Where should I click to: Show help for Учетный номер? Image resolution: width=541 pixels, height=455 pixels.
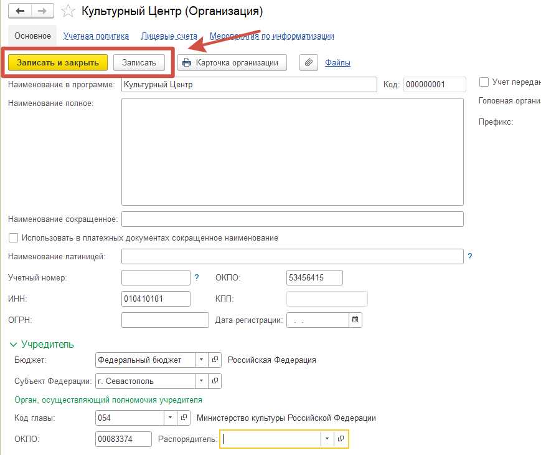pyautogui.click(x=197, y=277)
